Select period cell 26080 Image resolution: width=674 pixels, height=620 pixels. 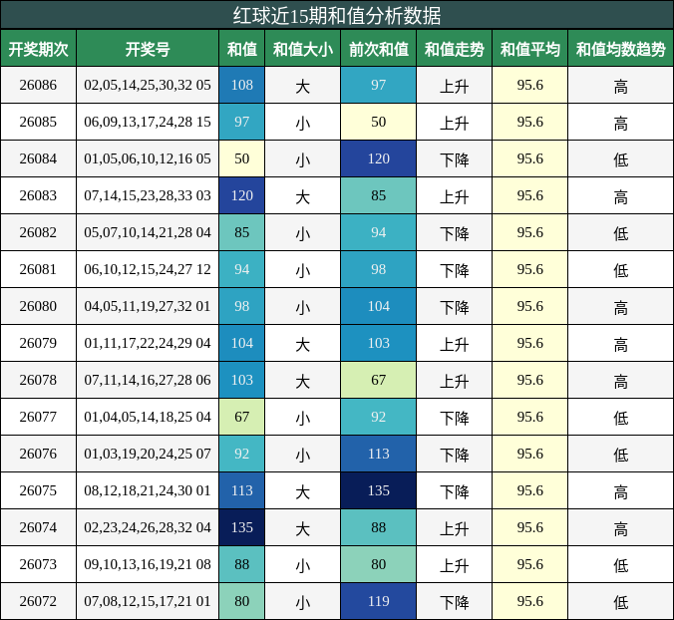(38, 306)
